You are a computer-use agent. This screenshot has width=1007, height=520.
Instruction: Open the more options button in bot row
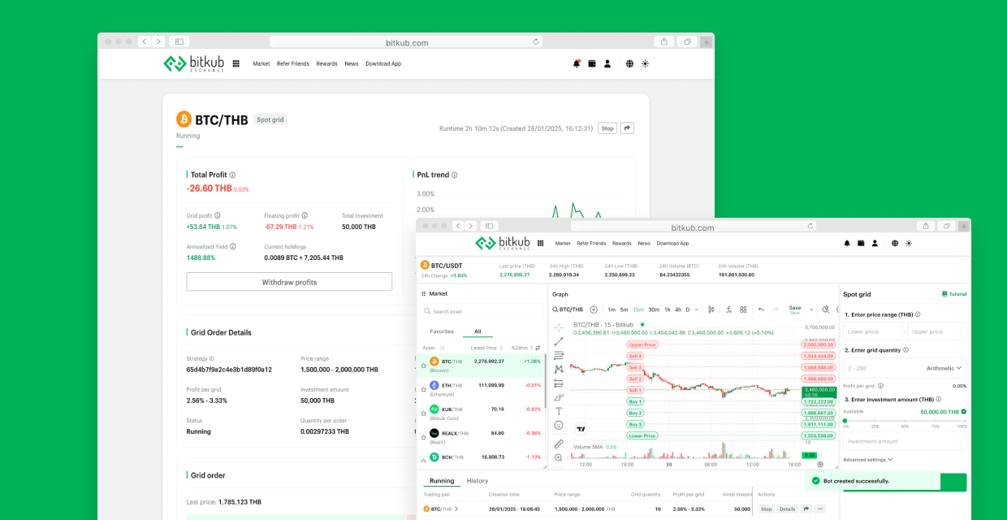[x=820, y=509]
